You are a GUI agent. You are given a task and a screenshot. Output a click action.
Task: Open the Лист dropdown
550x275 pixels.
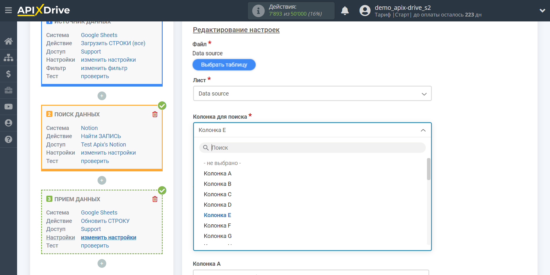click(x=312, y=93)
